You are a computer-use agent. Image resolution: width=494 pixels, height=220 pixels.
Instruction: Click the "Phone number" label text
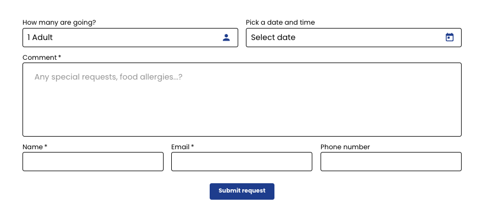345,147
